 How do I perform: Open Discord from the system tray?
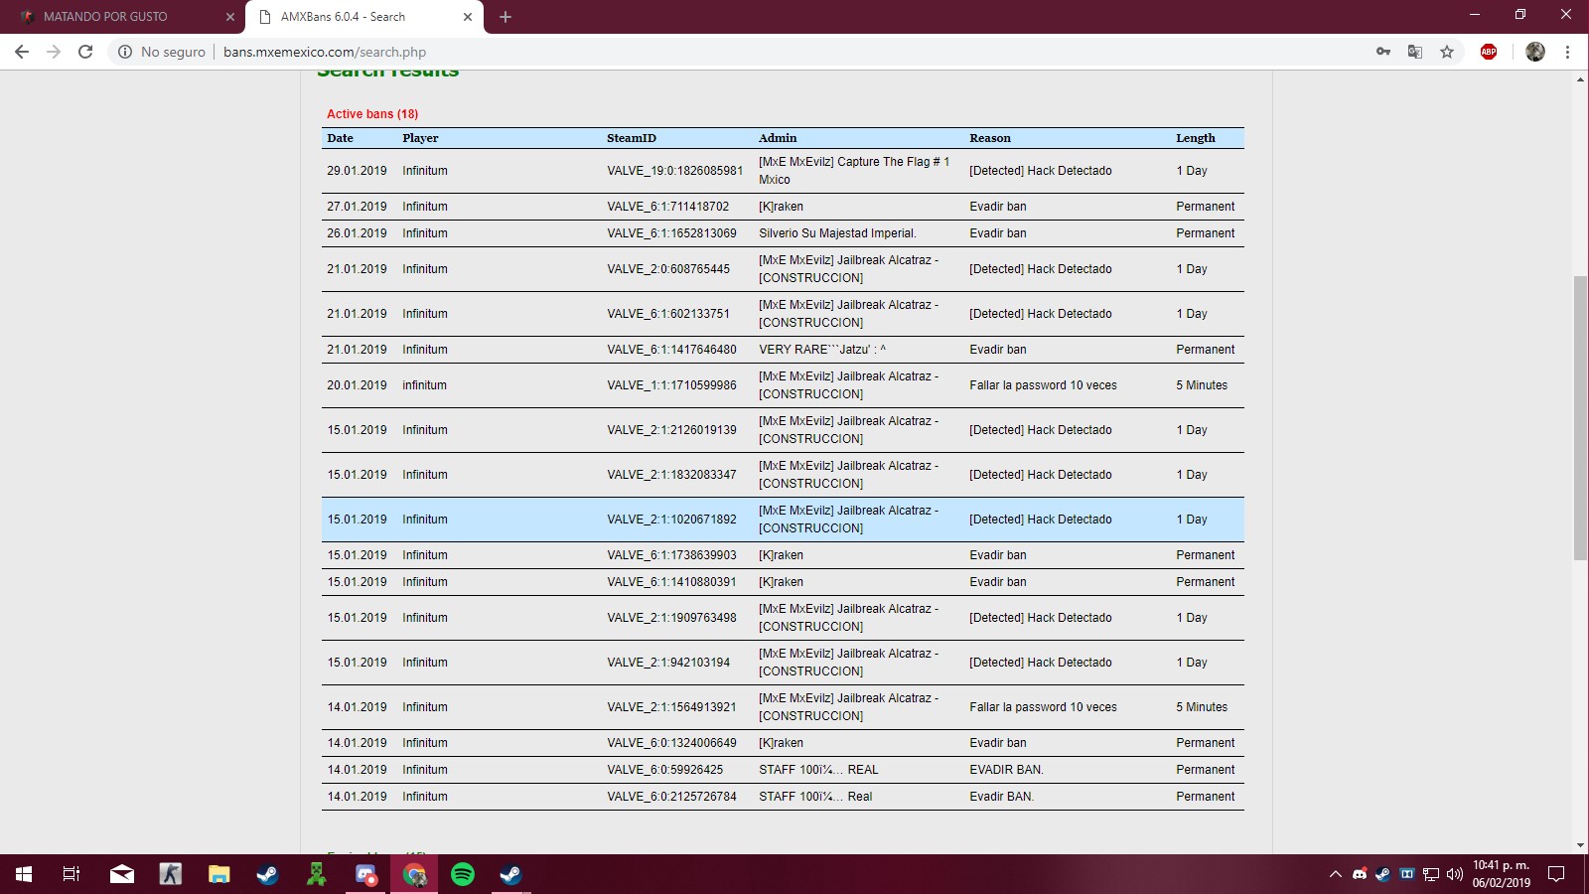coord(1360,874)
